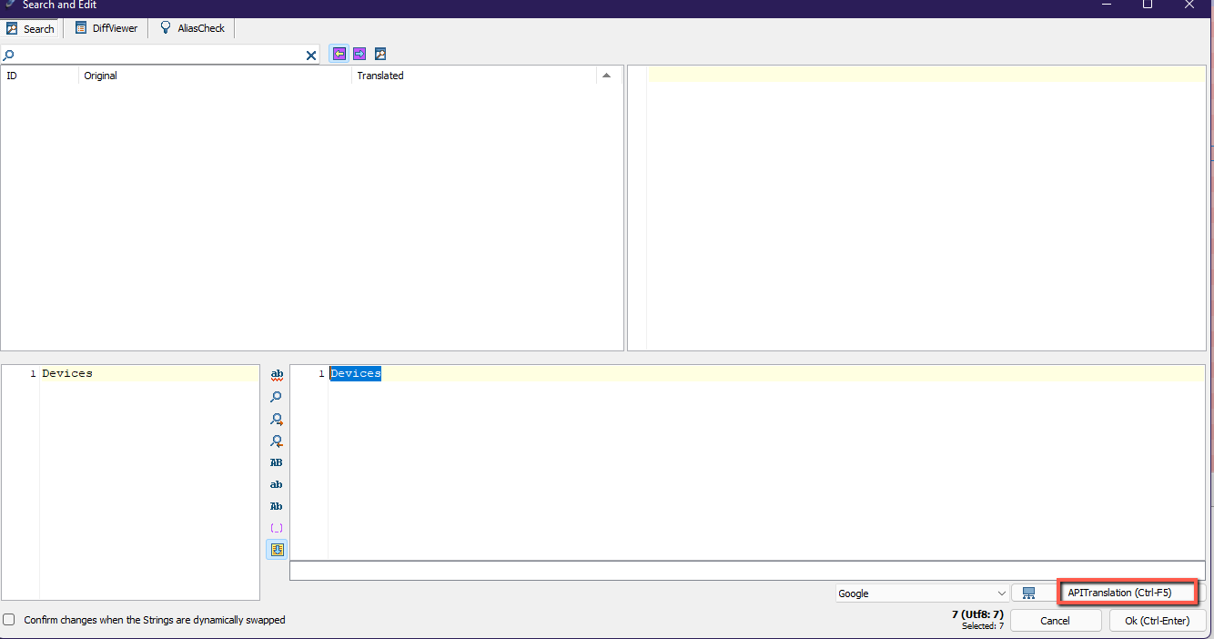Click the single-line input below the translation editor
This screenshot has height=639, width=1214.
pos(747,570)
